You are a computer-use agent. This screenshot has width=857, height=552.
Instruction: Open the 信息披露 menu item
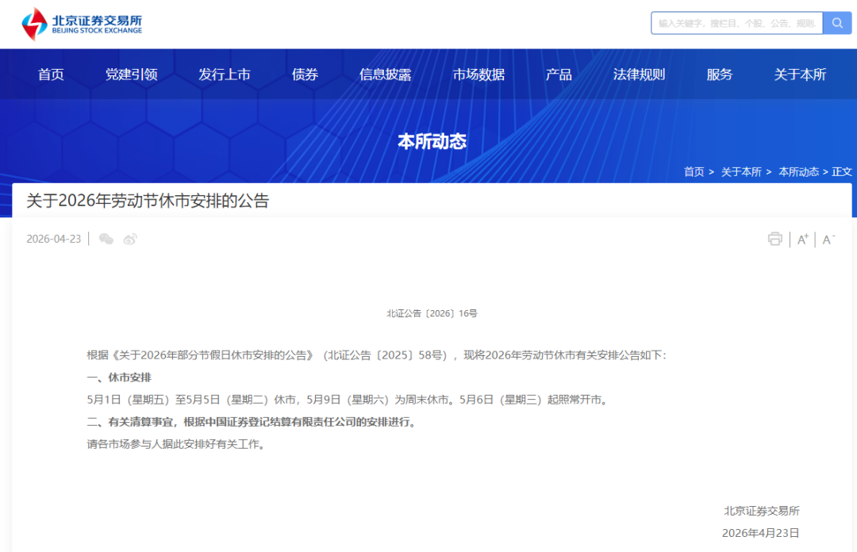(386, 75)
